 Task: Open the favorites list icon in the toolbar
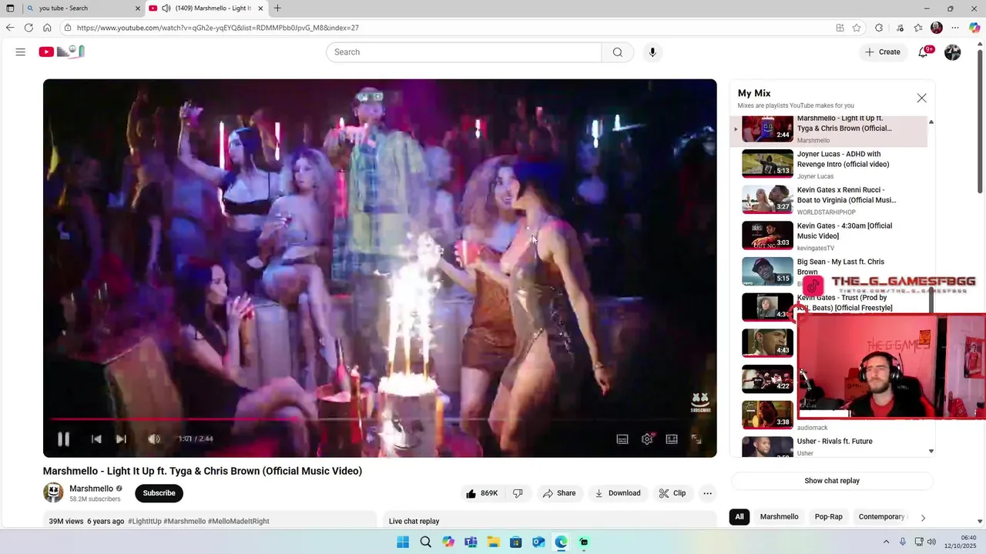click(918, 28)
